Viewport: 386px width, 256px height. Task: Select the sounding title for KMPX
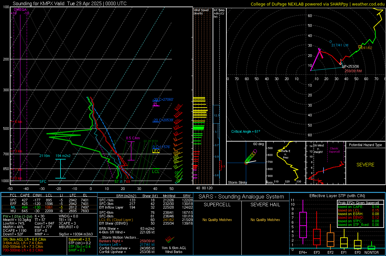[x=70, y=4]
